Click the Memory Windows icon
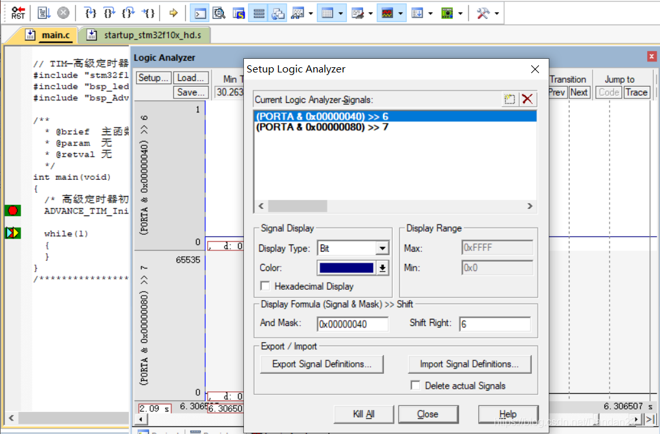 pos(327,14)
